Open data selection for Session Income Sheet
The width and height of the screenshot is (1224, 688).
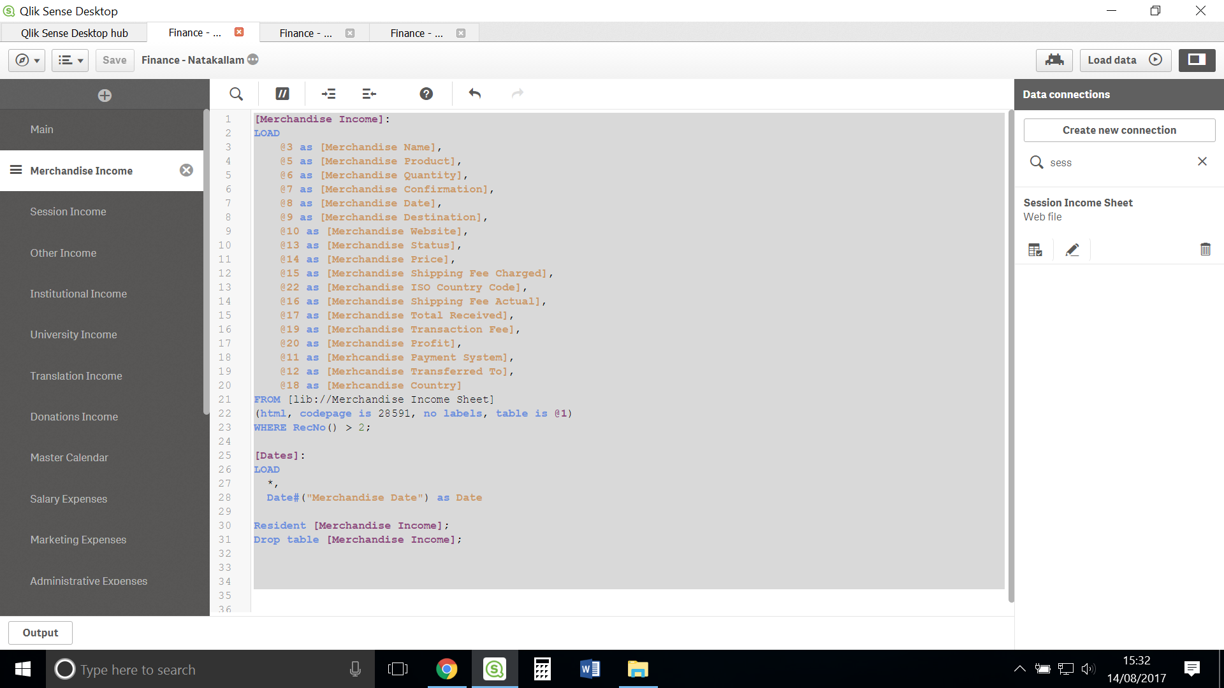(1035, 249)
